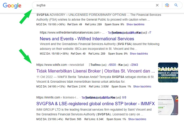Click the magnifier search icon
The width and height of the screenshot is (184, 124).
tap(176, 5)
